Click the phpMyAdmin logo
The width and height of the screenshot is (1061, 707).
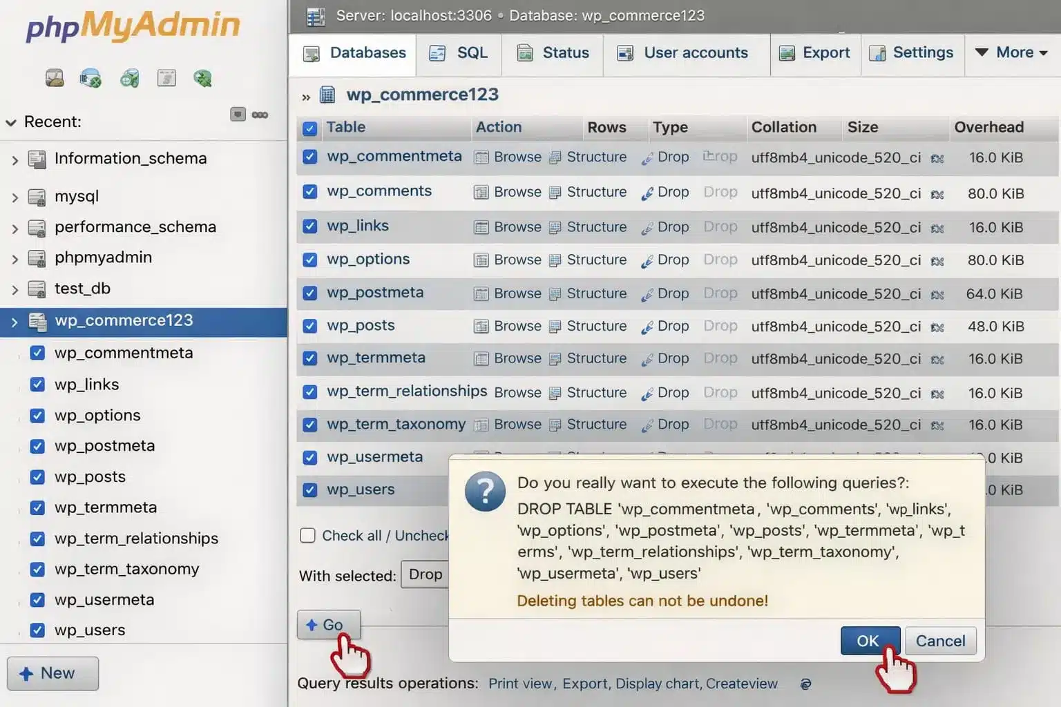(x=133, y=26)
